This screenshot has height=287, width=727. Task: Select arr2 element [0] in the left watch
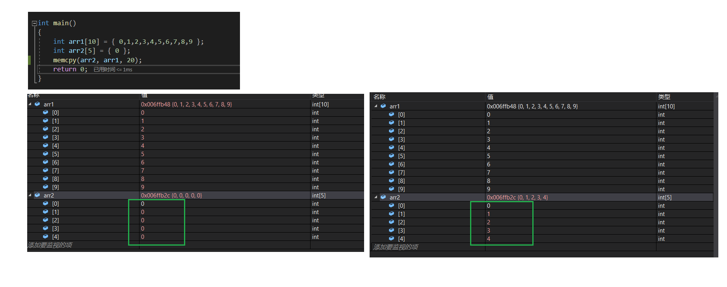[x=195, y=203]
